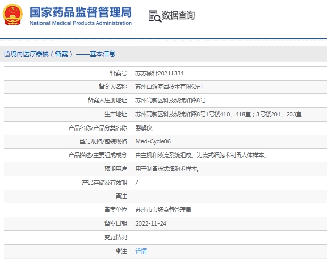327x267 pixels.
Task: Click description starting 由主机和液流系统组成
Action: (201, 155)
